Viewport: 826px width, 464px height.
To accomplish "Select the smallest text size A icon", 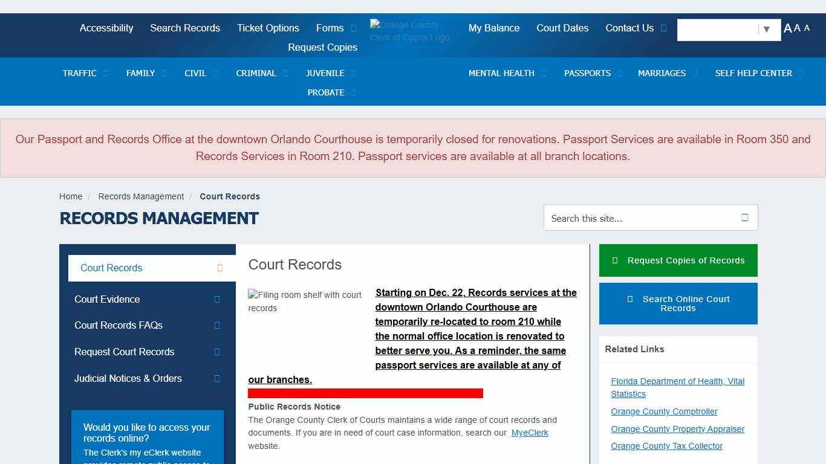I will pos(807,28).
